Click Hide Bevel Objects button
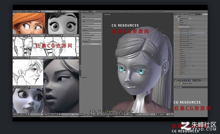Screen dimensions: 220x134 point(92,28)
